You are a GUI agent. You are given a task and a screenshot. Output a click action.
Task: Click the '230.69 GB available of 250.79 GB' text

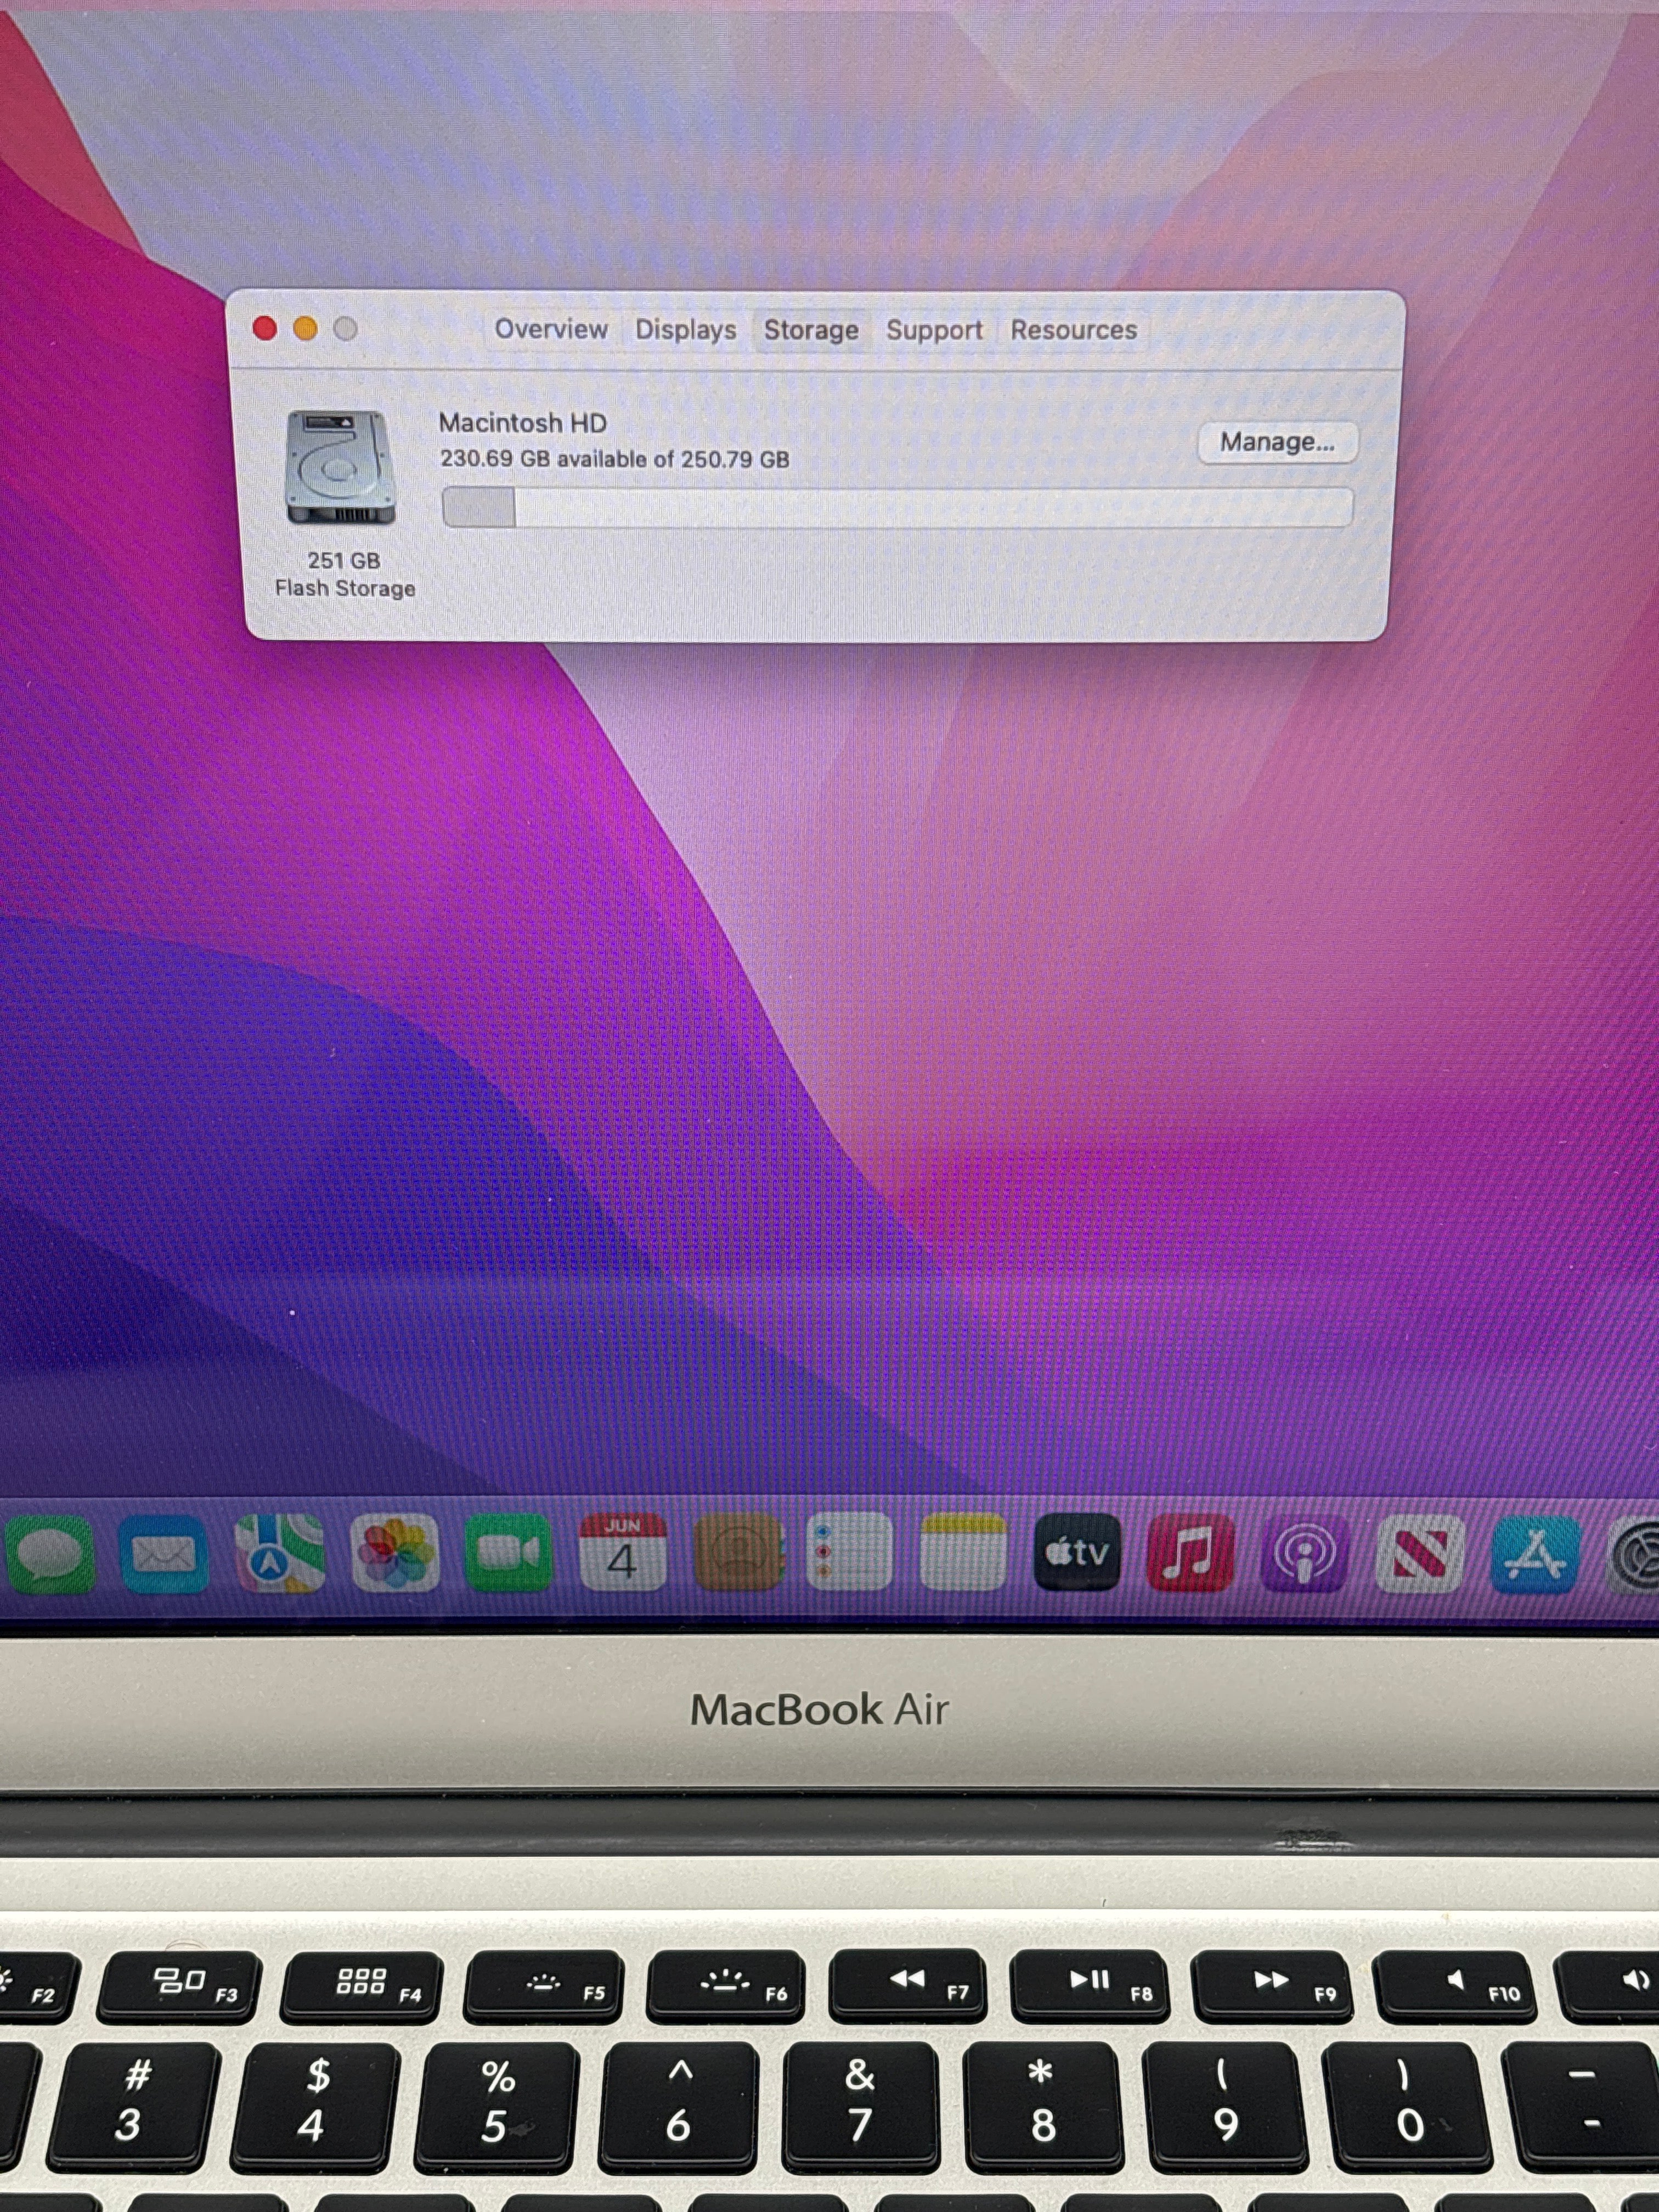[614, 459]
